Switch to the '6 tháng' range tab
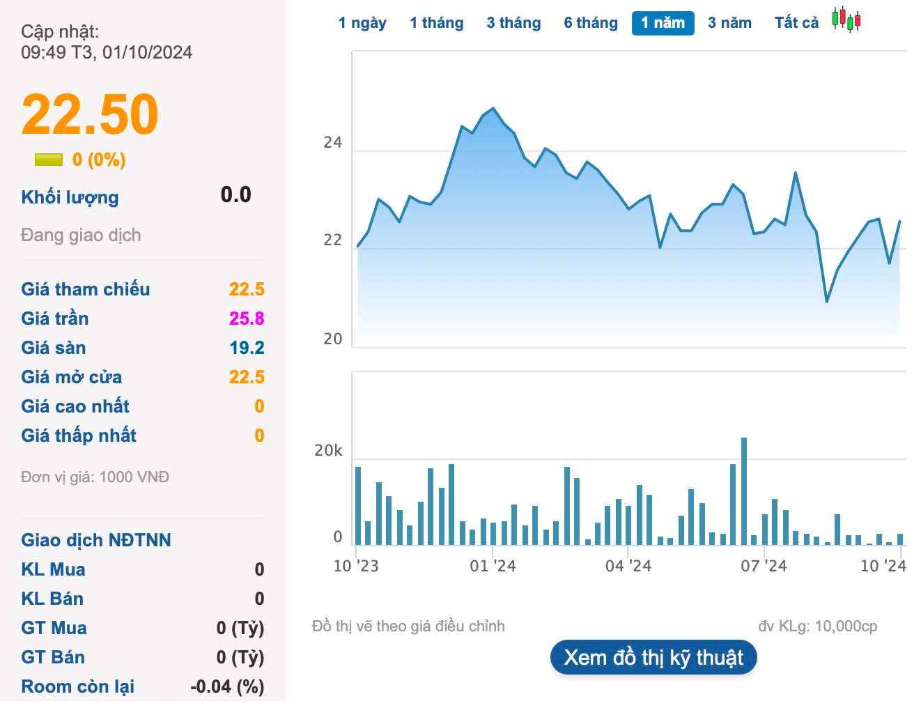This screenshot has width=921, height=708. pos(591,23)
